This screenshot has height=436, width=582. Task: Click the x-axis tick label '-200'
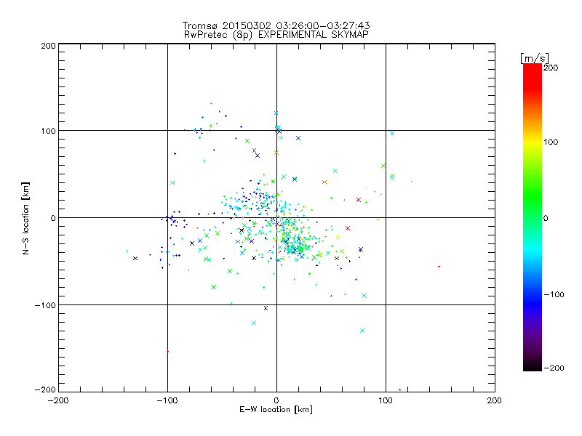pos(58,400)
